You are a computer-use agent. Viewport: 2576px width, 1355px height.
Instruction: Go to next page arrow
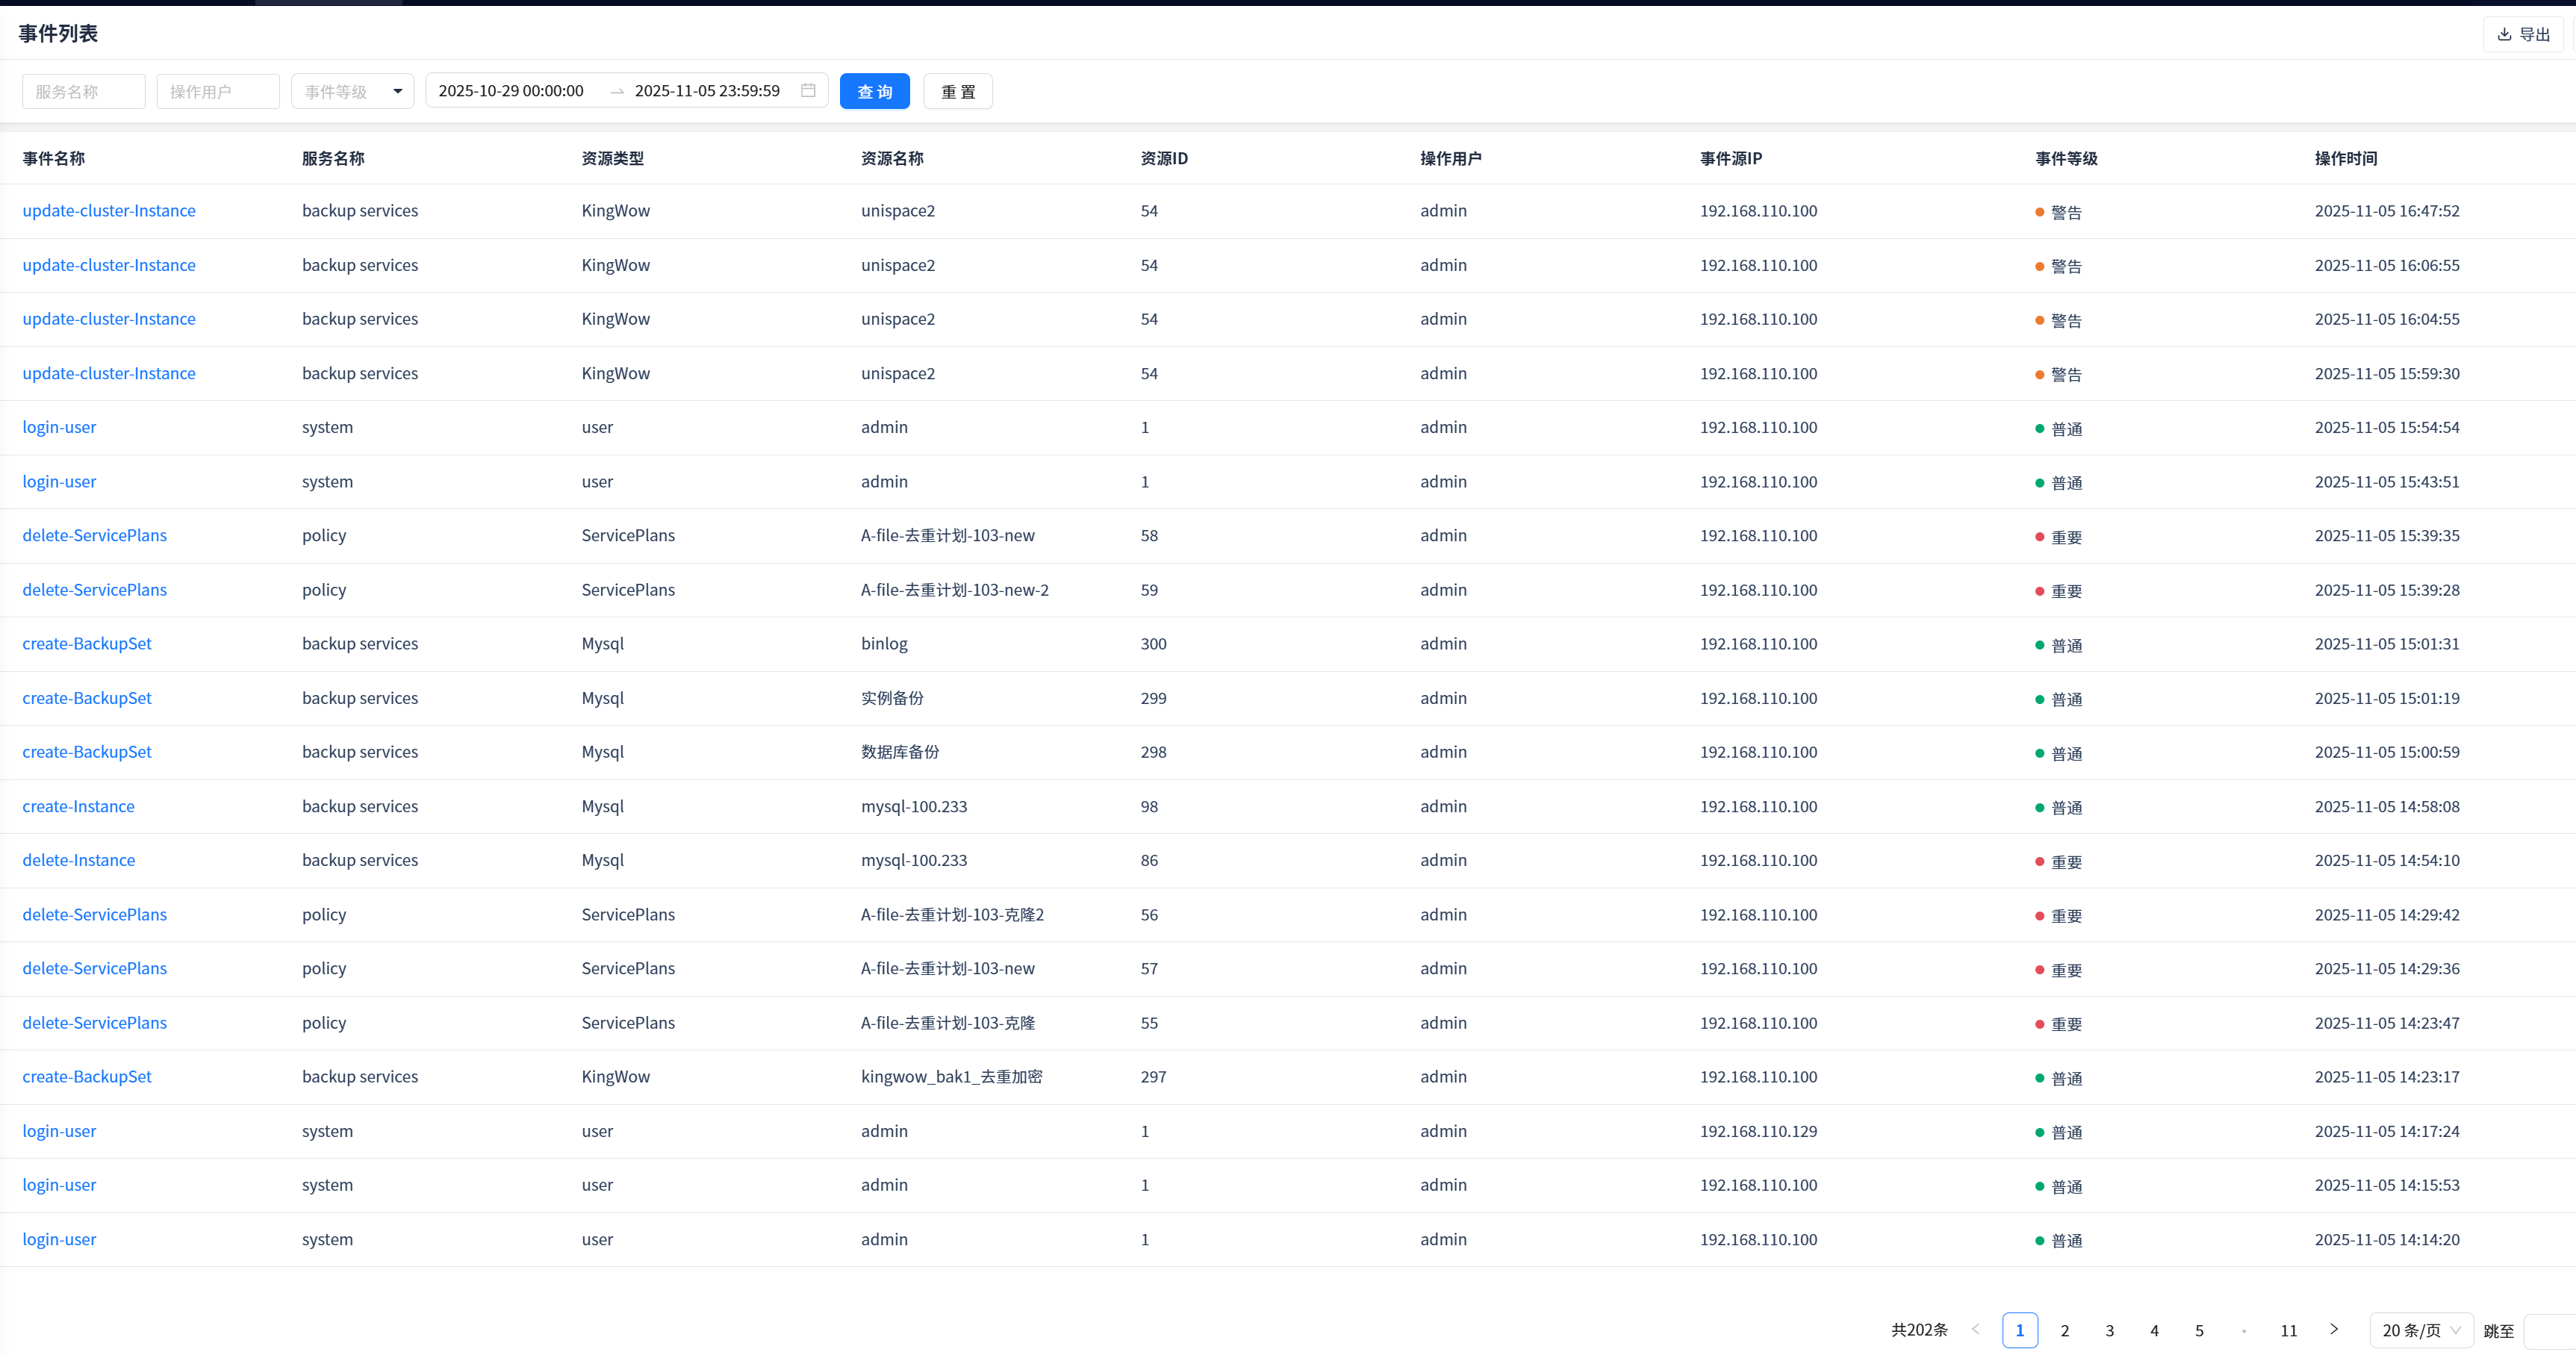pyautogui.click(x=2333, y=1330)
